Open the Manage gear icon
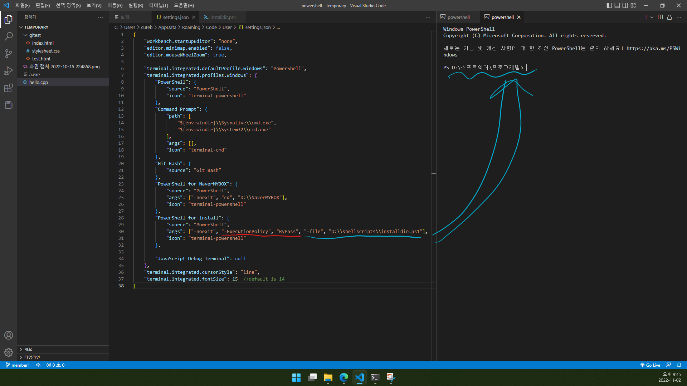687x386 pixels. coord(9,352)
